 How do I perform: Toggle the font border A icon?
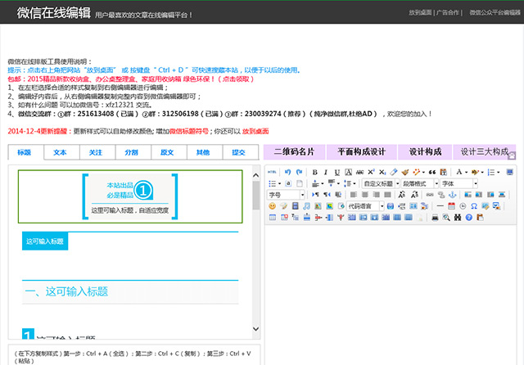tap(348, 172)
